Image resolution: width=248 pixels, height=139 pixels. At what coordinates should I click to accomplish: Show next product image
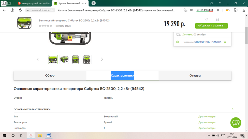(x=102, y=59)
